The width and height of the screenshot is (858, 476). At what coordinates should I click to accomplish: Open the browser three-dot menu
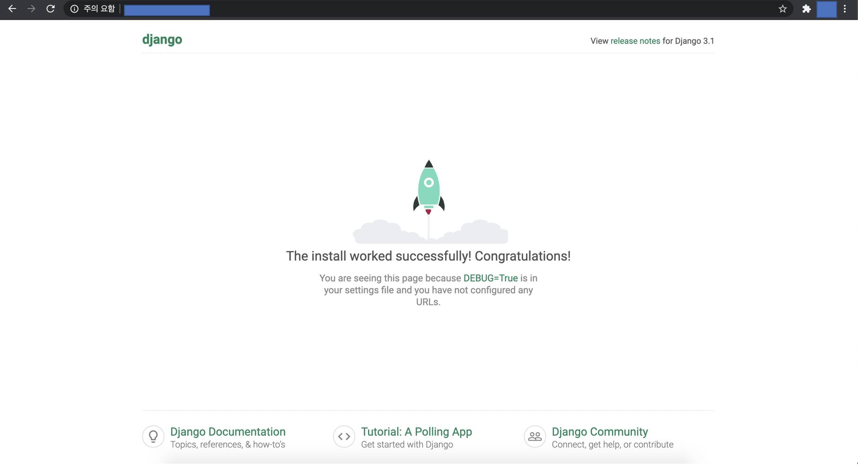point(845,9)
